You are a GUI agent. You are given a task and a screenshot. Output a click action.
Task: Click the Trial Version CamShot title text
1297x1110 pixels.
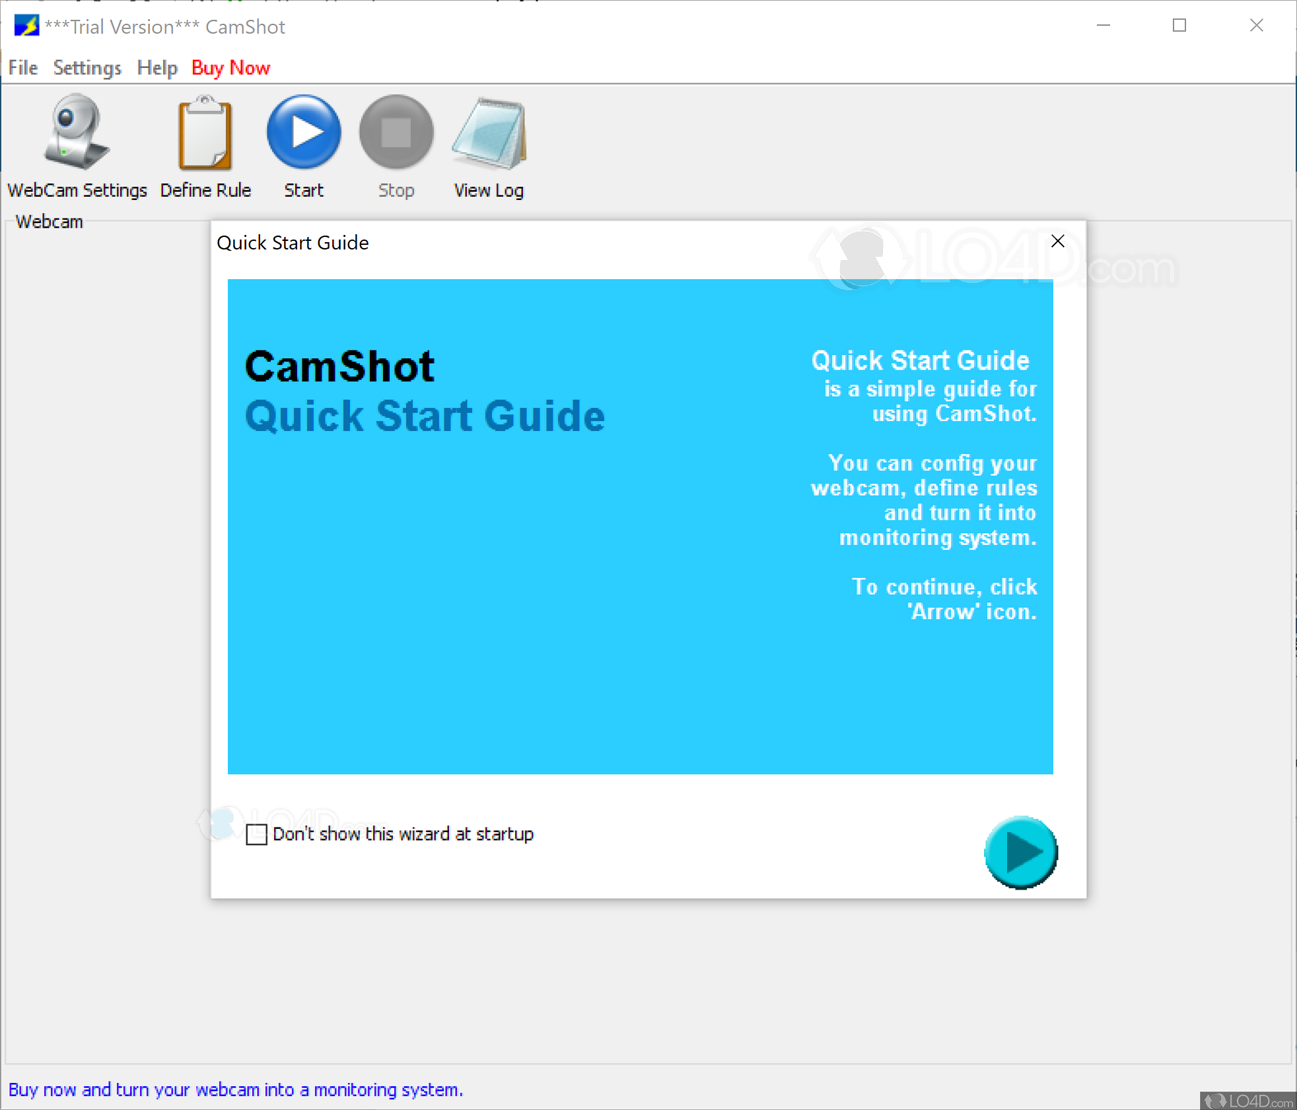pyautogui.click(x=165, y=27)
